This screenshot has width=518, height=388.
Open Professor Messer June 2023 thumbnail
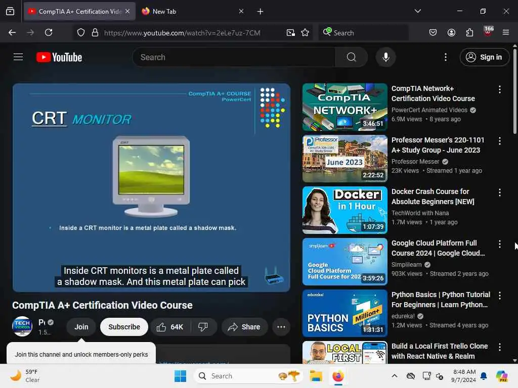[344, 158]
